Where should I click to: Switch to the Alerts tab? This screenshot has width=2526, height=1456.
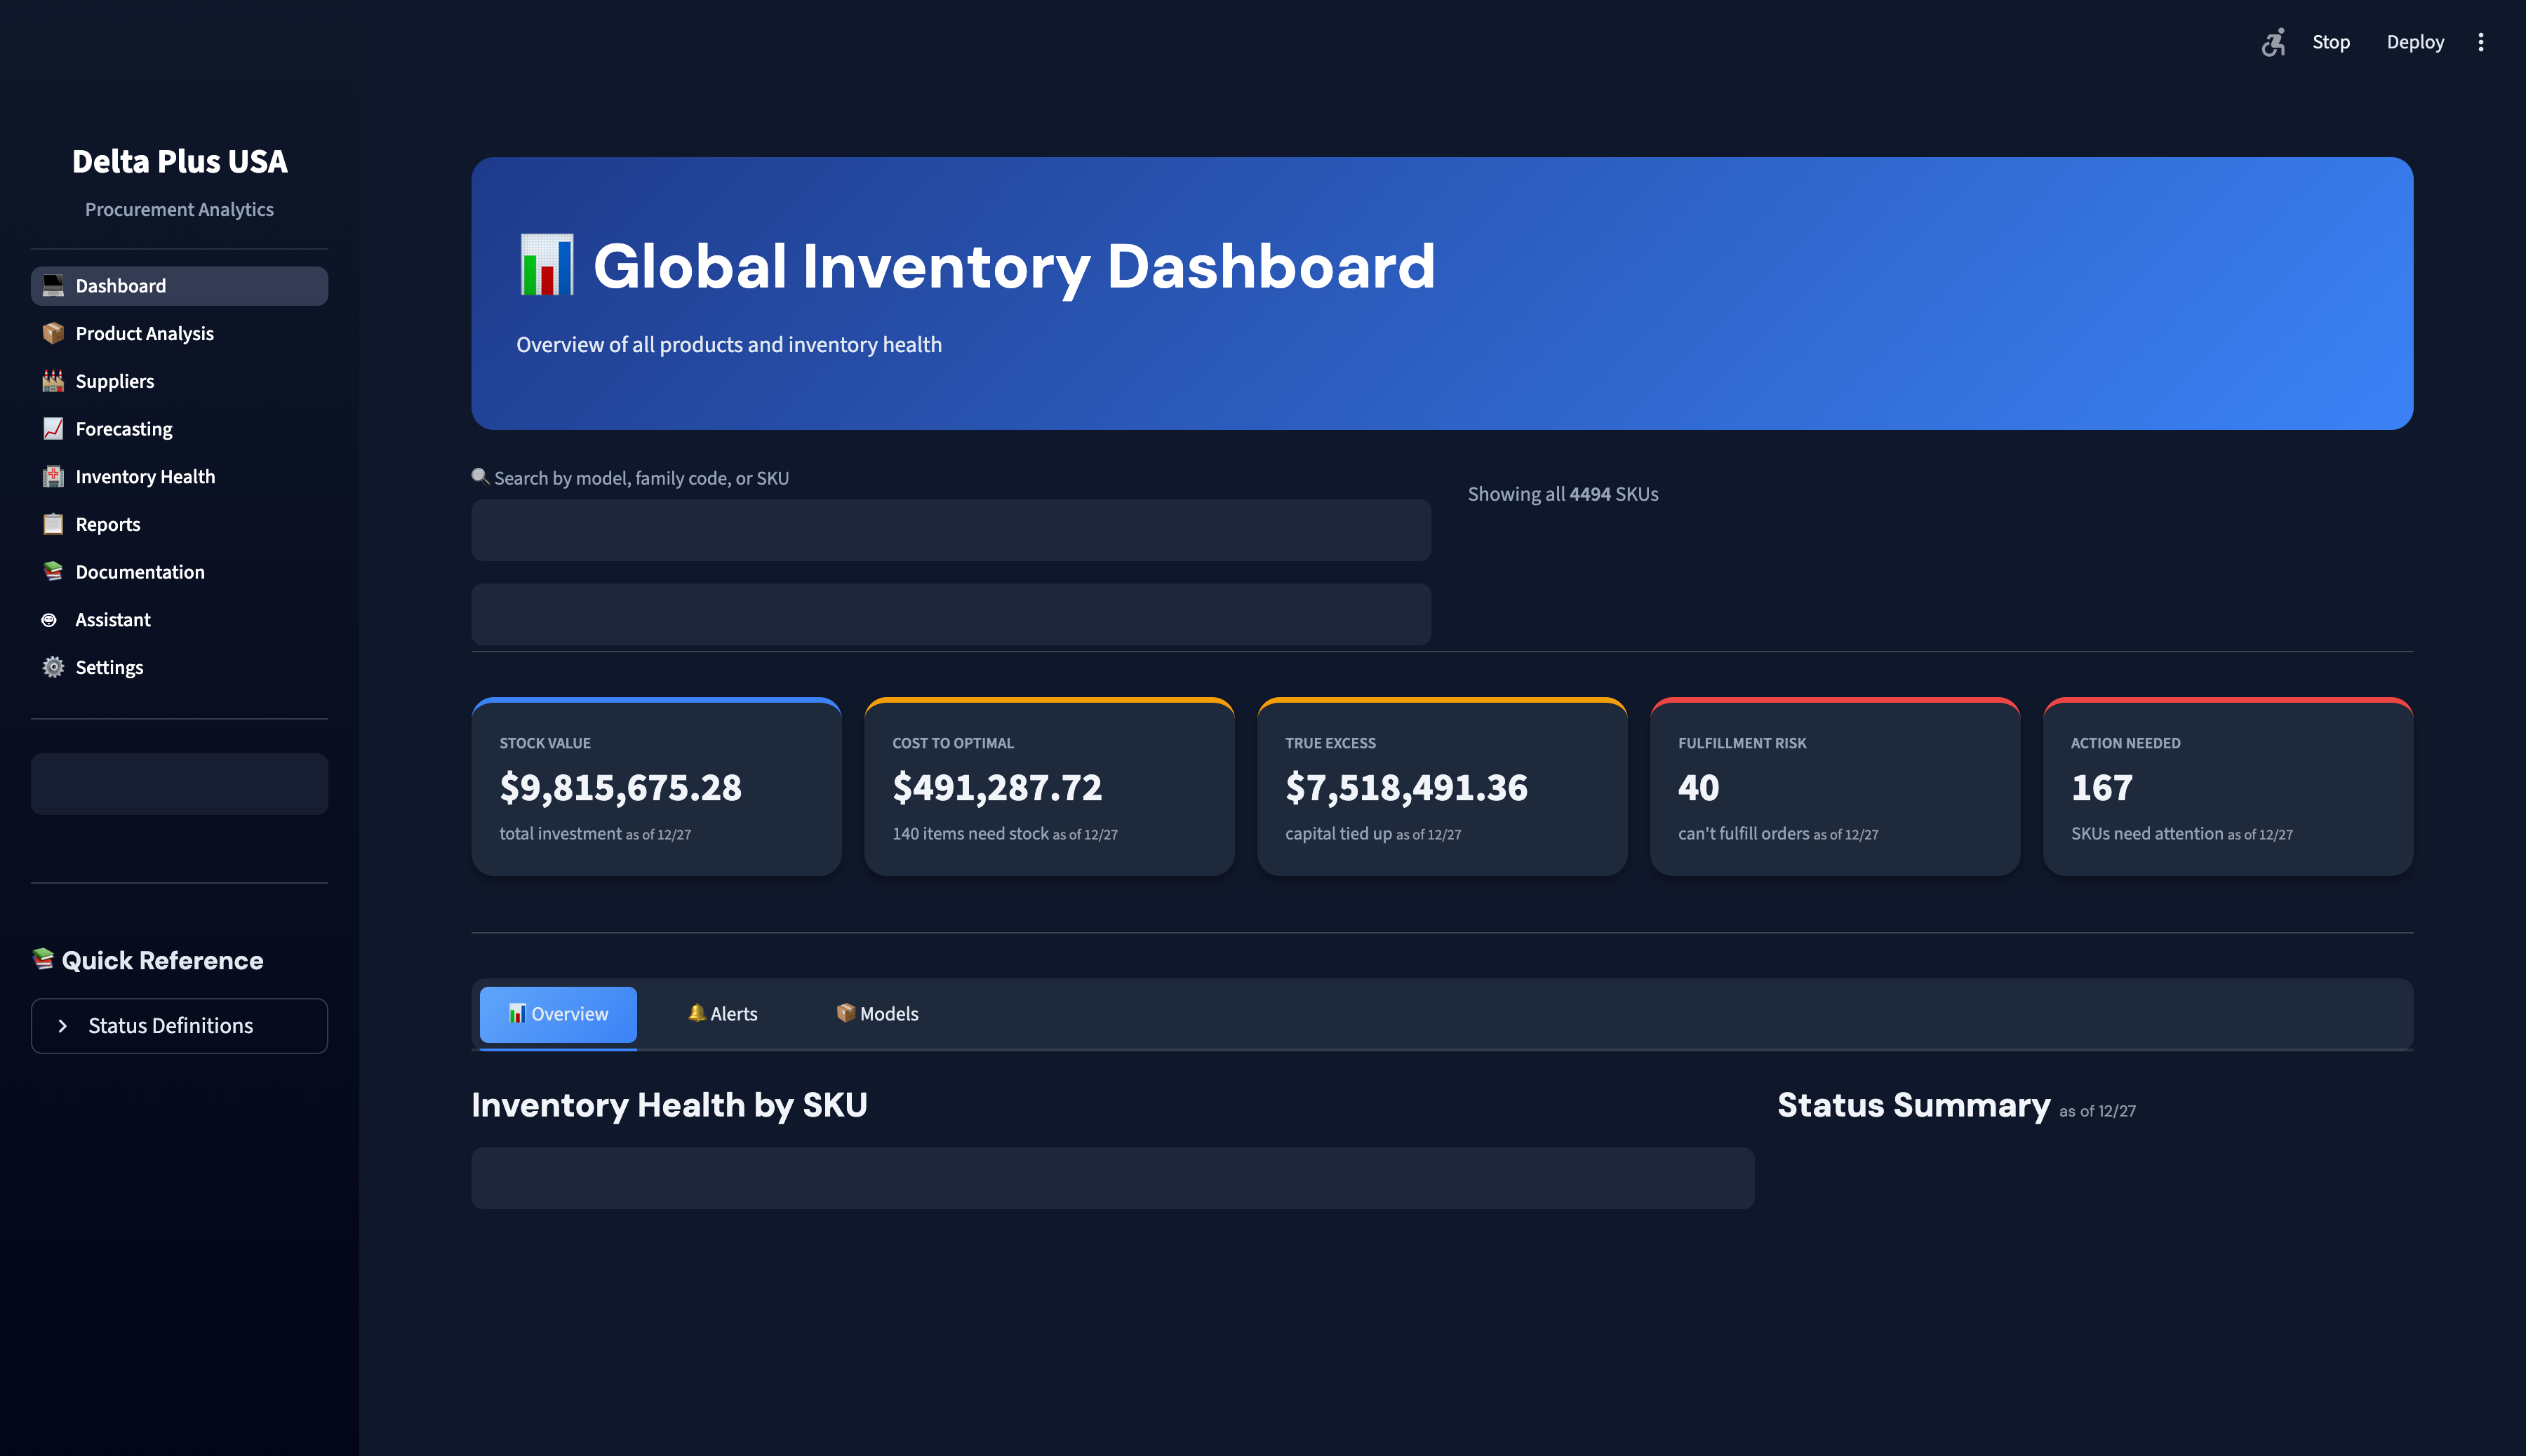coord(722,1013)
